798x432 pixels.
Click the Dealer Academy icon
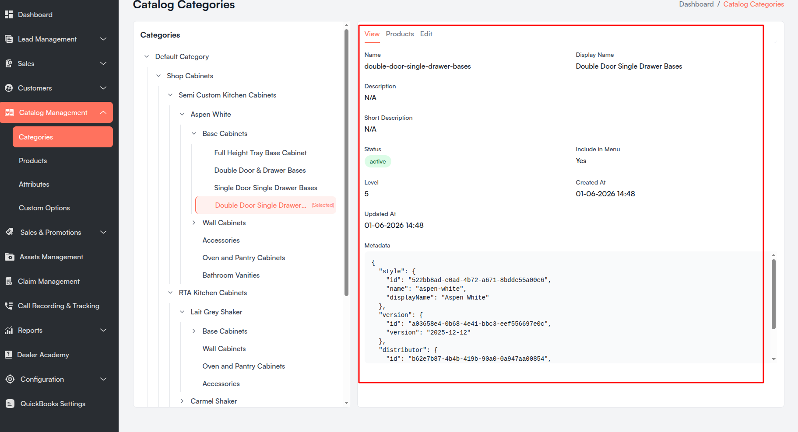8,355
